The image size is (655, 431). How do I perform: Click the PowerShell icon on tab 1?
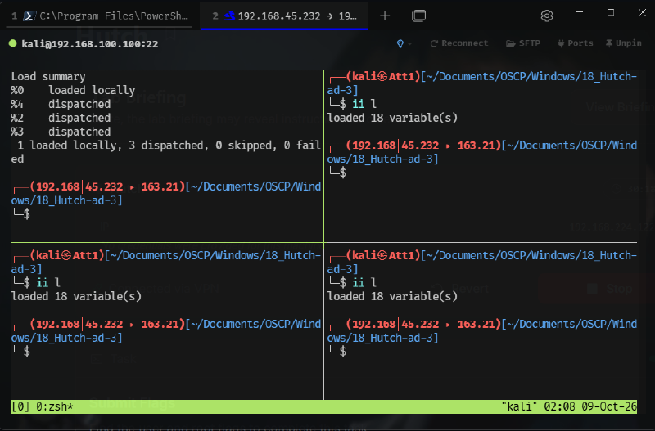29,16
